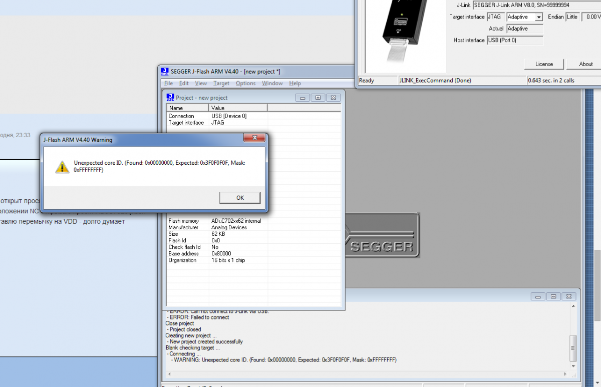Click the WARNING Unexpected core ID log line
Image resolution: width=601 pixels, height=387 pixels.
click(x=283, y=360)
